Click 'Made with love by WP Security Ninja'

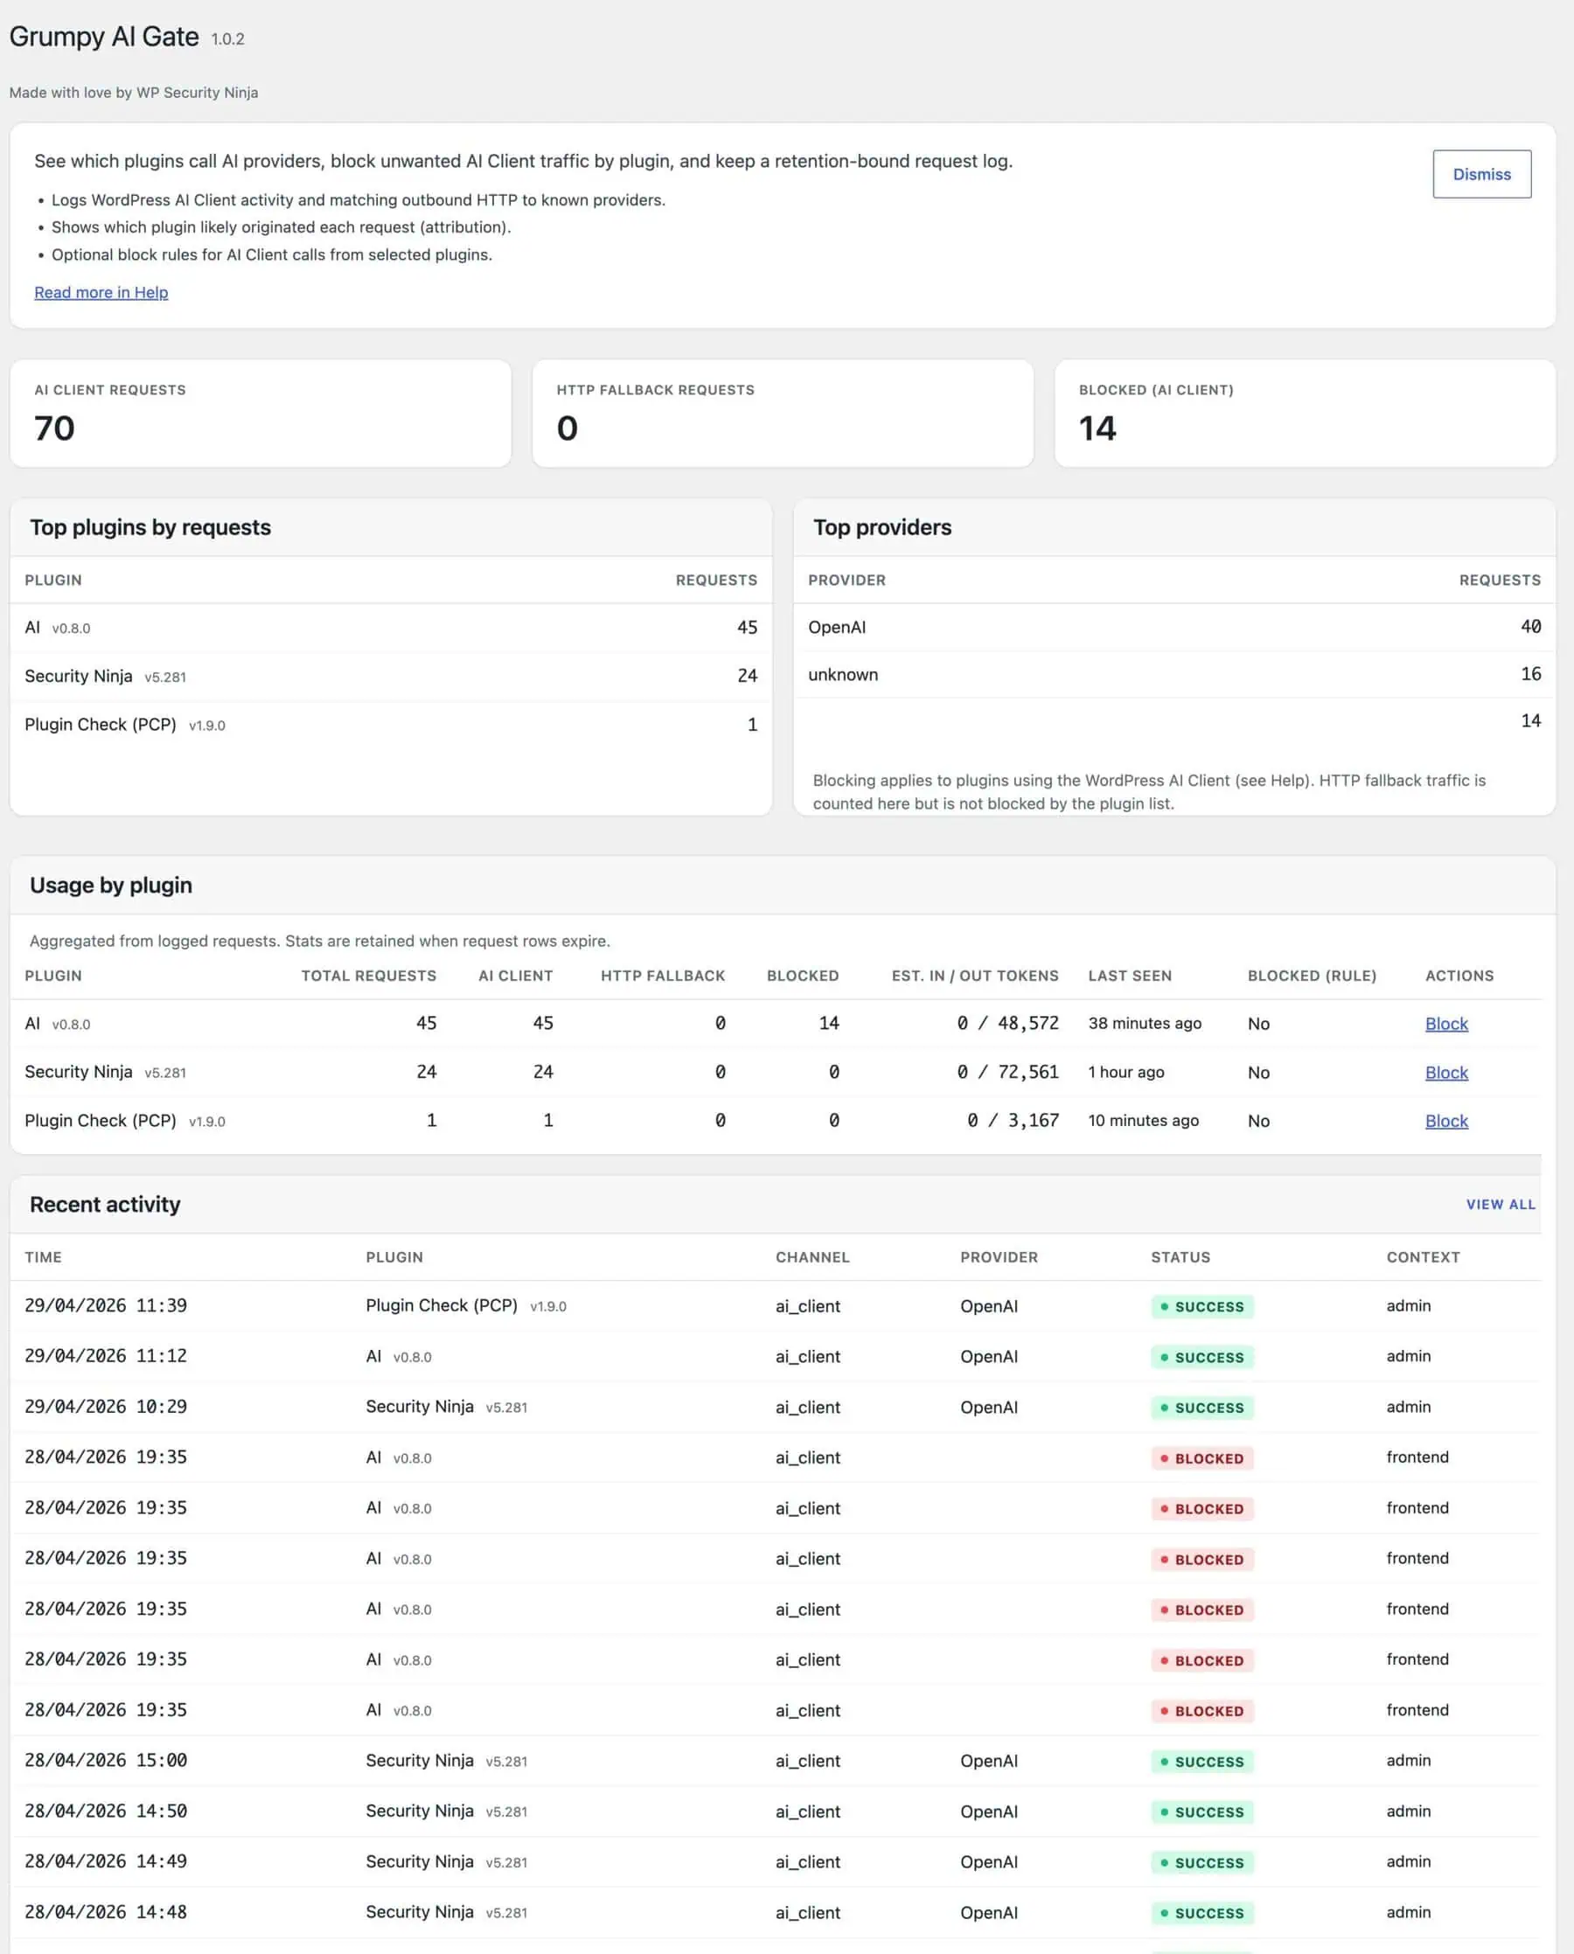(x=133, y=93)
